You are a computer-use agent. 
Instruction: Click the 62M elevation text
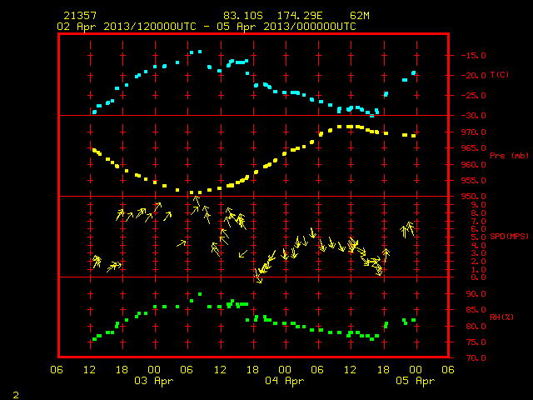(x=360, y=16)
